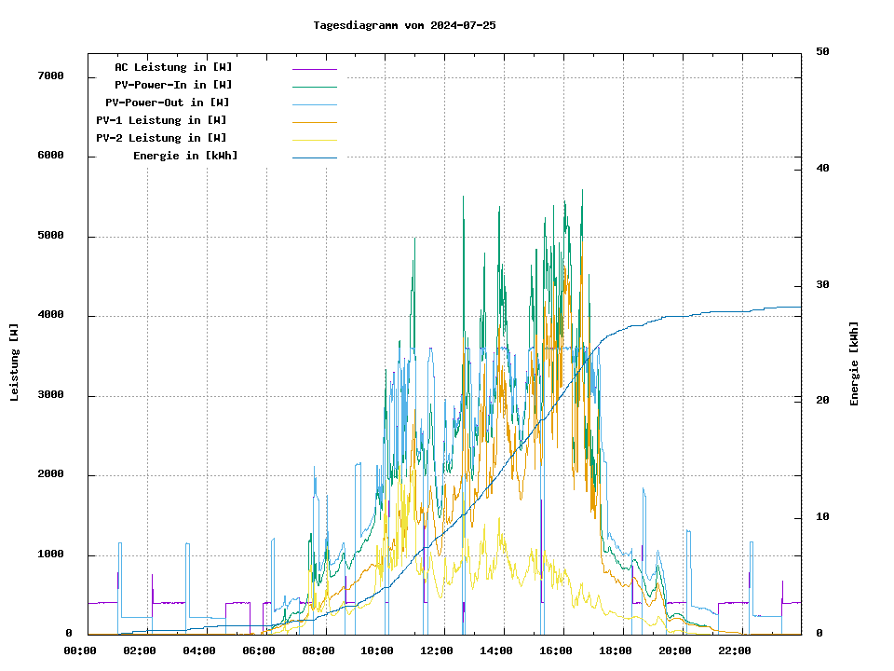This screenshot has width=894, height=671.
Task: Select the 'AC Leistung in [W]' legend label
Action: 173,67
